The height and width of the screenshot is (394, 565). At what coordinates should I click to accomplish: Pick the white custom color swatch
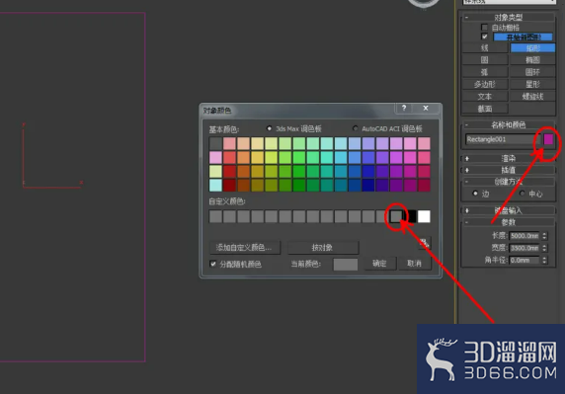tap(424, 216)
